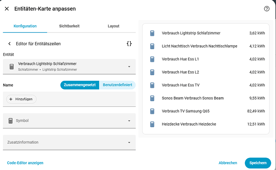This screenshot has width=276, height=170.
Task: Switch to the Sichtbarkeit tab
Action: click(69, 26)
